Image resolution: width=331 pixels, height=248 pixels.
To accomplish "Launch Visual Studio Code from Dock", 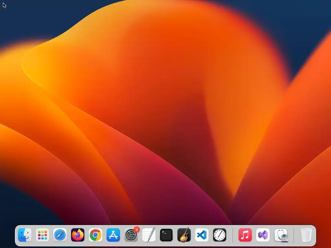I will pos(202,235).
